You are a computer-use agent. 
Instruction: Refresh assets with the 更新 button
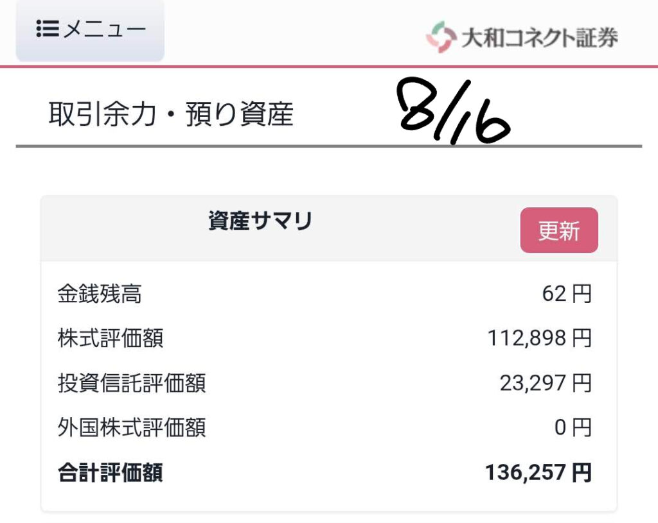[559, 230]
